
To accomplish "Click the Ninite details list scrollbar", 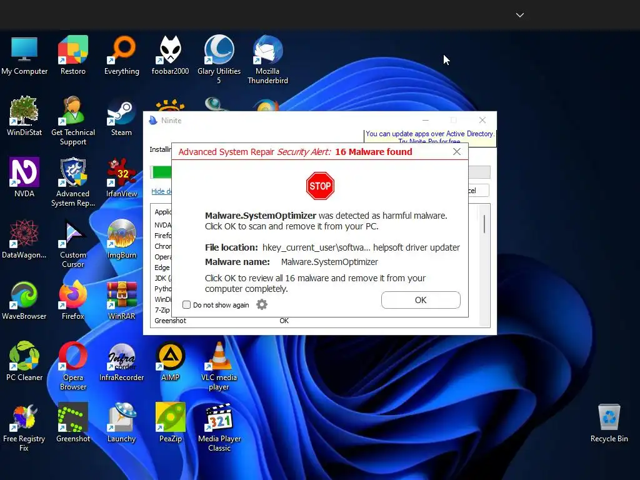I will [484, 224].
